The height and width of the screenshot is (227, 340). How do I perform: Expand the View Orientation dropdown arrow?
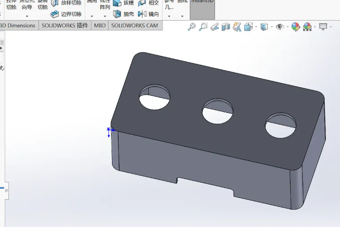(x=256, y=27)
